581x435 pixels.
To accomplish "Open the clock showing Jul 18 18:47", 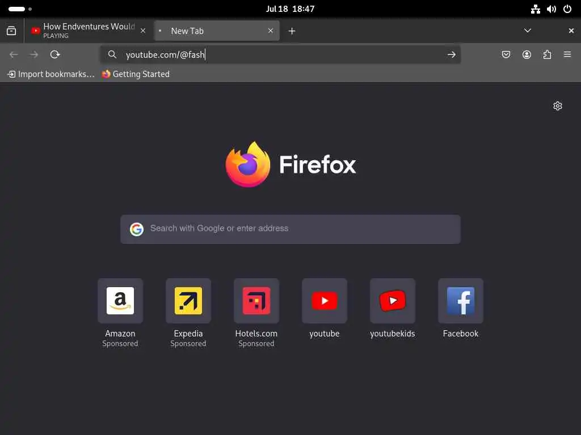I will click(290, 9).
